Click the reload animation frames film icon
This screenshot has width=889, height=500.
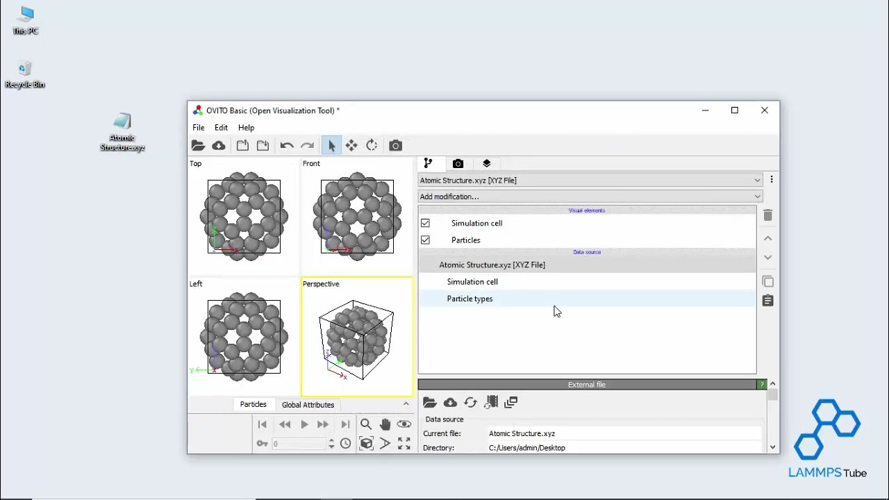(492, 402)
